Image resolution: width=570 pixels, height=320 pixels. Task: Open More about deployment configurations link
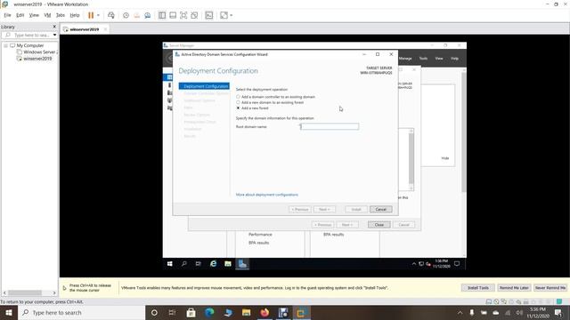click(267, 195)
